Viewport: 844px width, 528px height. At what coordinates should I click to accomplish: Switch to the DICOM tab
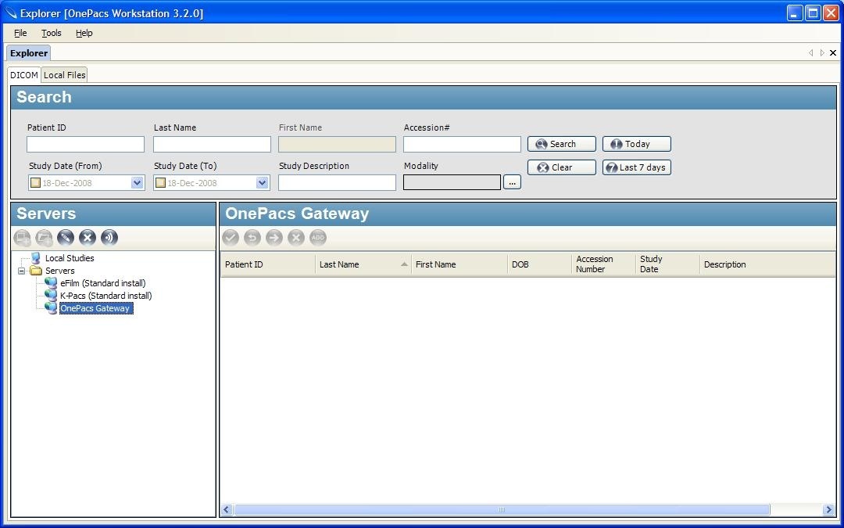[24, 75]
